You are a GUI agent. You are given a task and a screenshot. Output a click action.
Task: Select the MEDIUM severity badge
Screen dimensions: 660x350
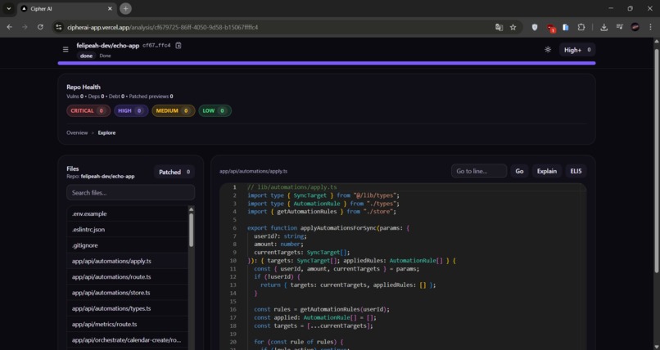tap(174, 110)
